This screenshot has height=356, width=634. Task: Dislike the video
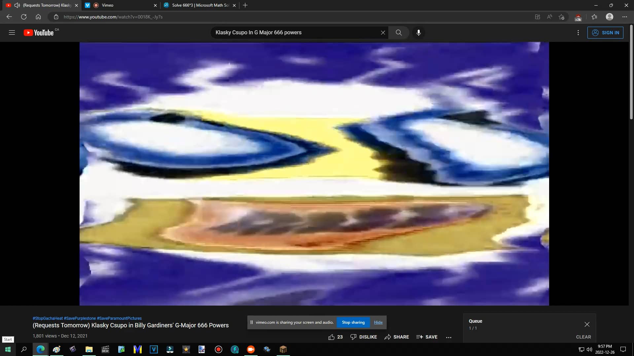[x=364, y=337]
